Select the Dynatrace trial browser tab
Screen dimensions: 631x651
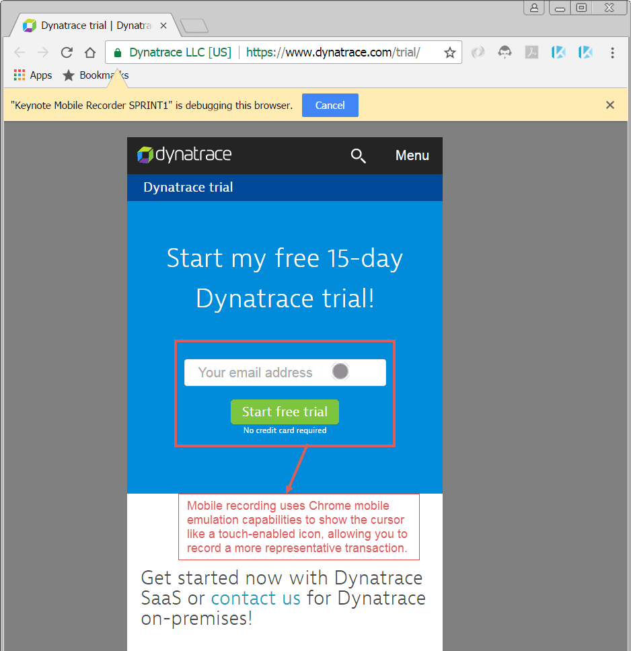click(x=96, y=26)
